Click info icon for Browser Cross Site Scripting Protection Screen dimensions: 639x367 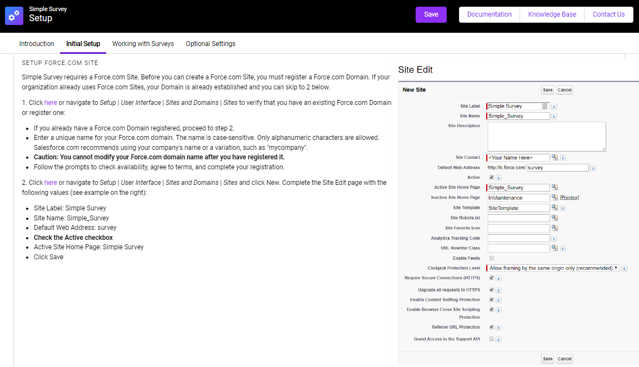click(498, 310)
